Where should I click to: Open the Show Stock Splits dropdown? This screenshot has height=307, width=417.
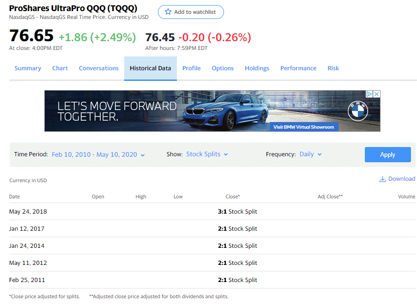tap(207, 154)
